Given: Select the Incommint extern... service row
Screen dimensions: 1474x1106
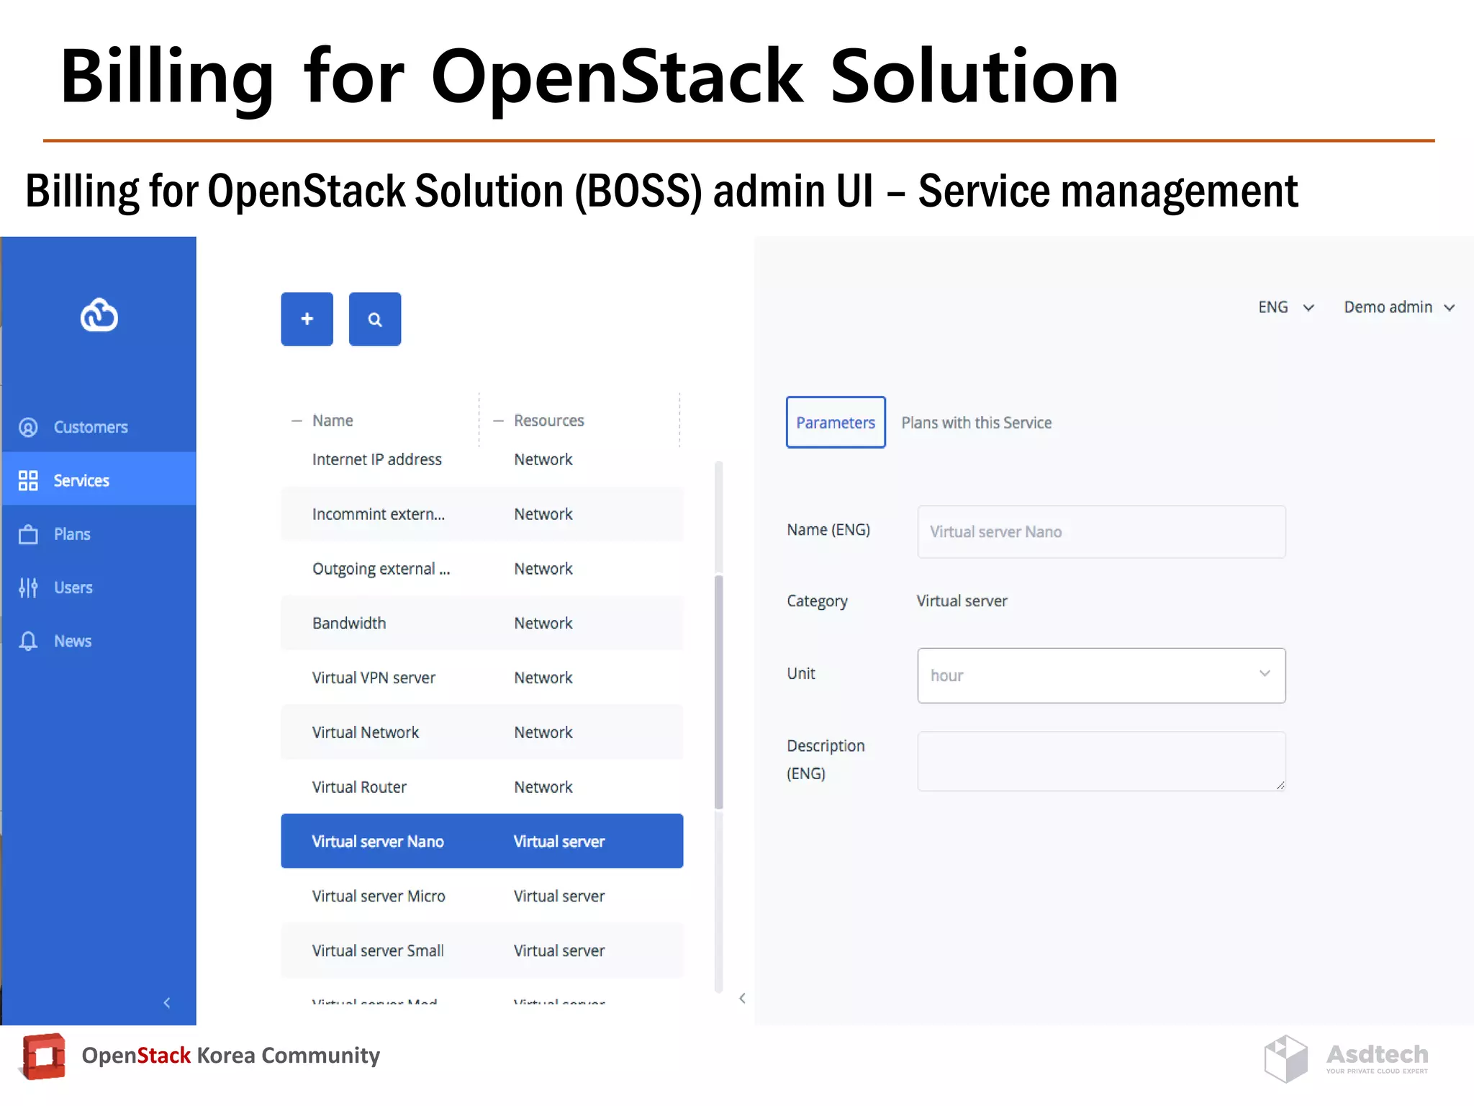Looking at the screenshot, I should pyautogui.click(x=482, y=514).
